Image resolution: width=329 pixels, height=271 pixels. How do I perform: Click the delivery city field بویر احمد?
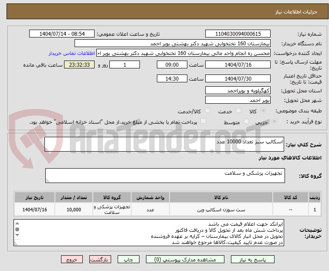(238, 100)
